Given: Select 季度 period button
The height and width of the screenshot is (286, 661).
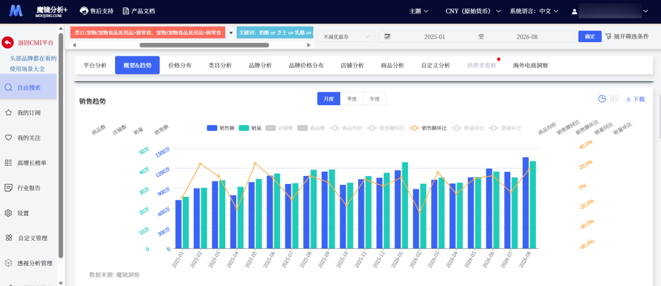Looking at the screenshot, I should [351, 99].
